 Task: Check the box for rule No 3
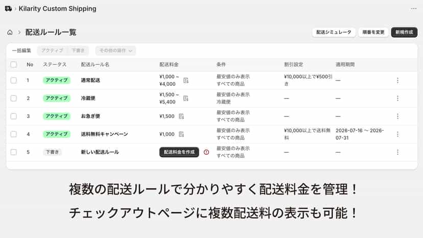pyautogui.click(x=13, y=116)
